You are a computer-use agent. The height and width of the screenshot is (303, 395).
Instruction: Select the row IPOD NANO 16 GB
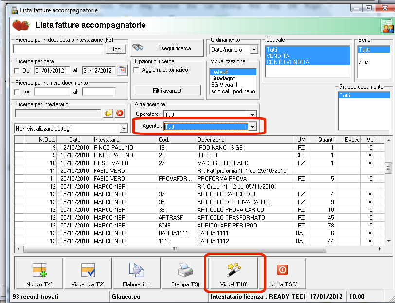(199, 147)
